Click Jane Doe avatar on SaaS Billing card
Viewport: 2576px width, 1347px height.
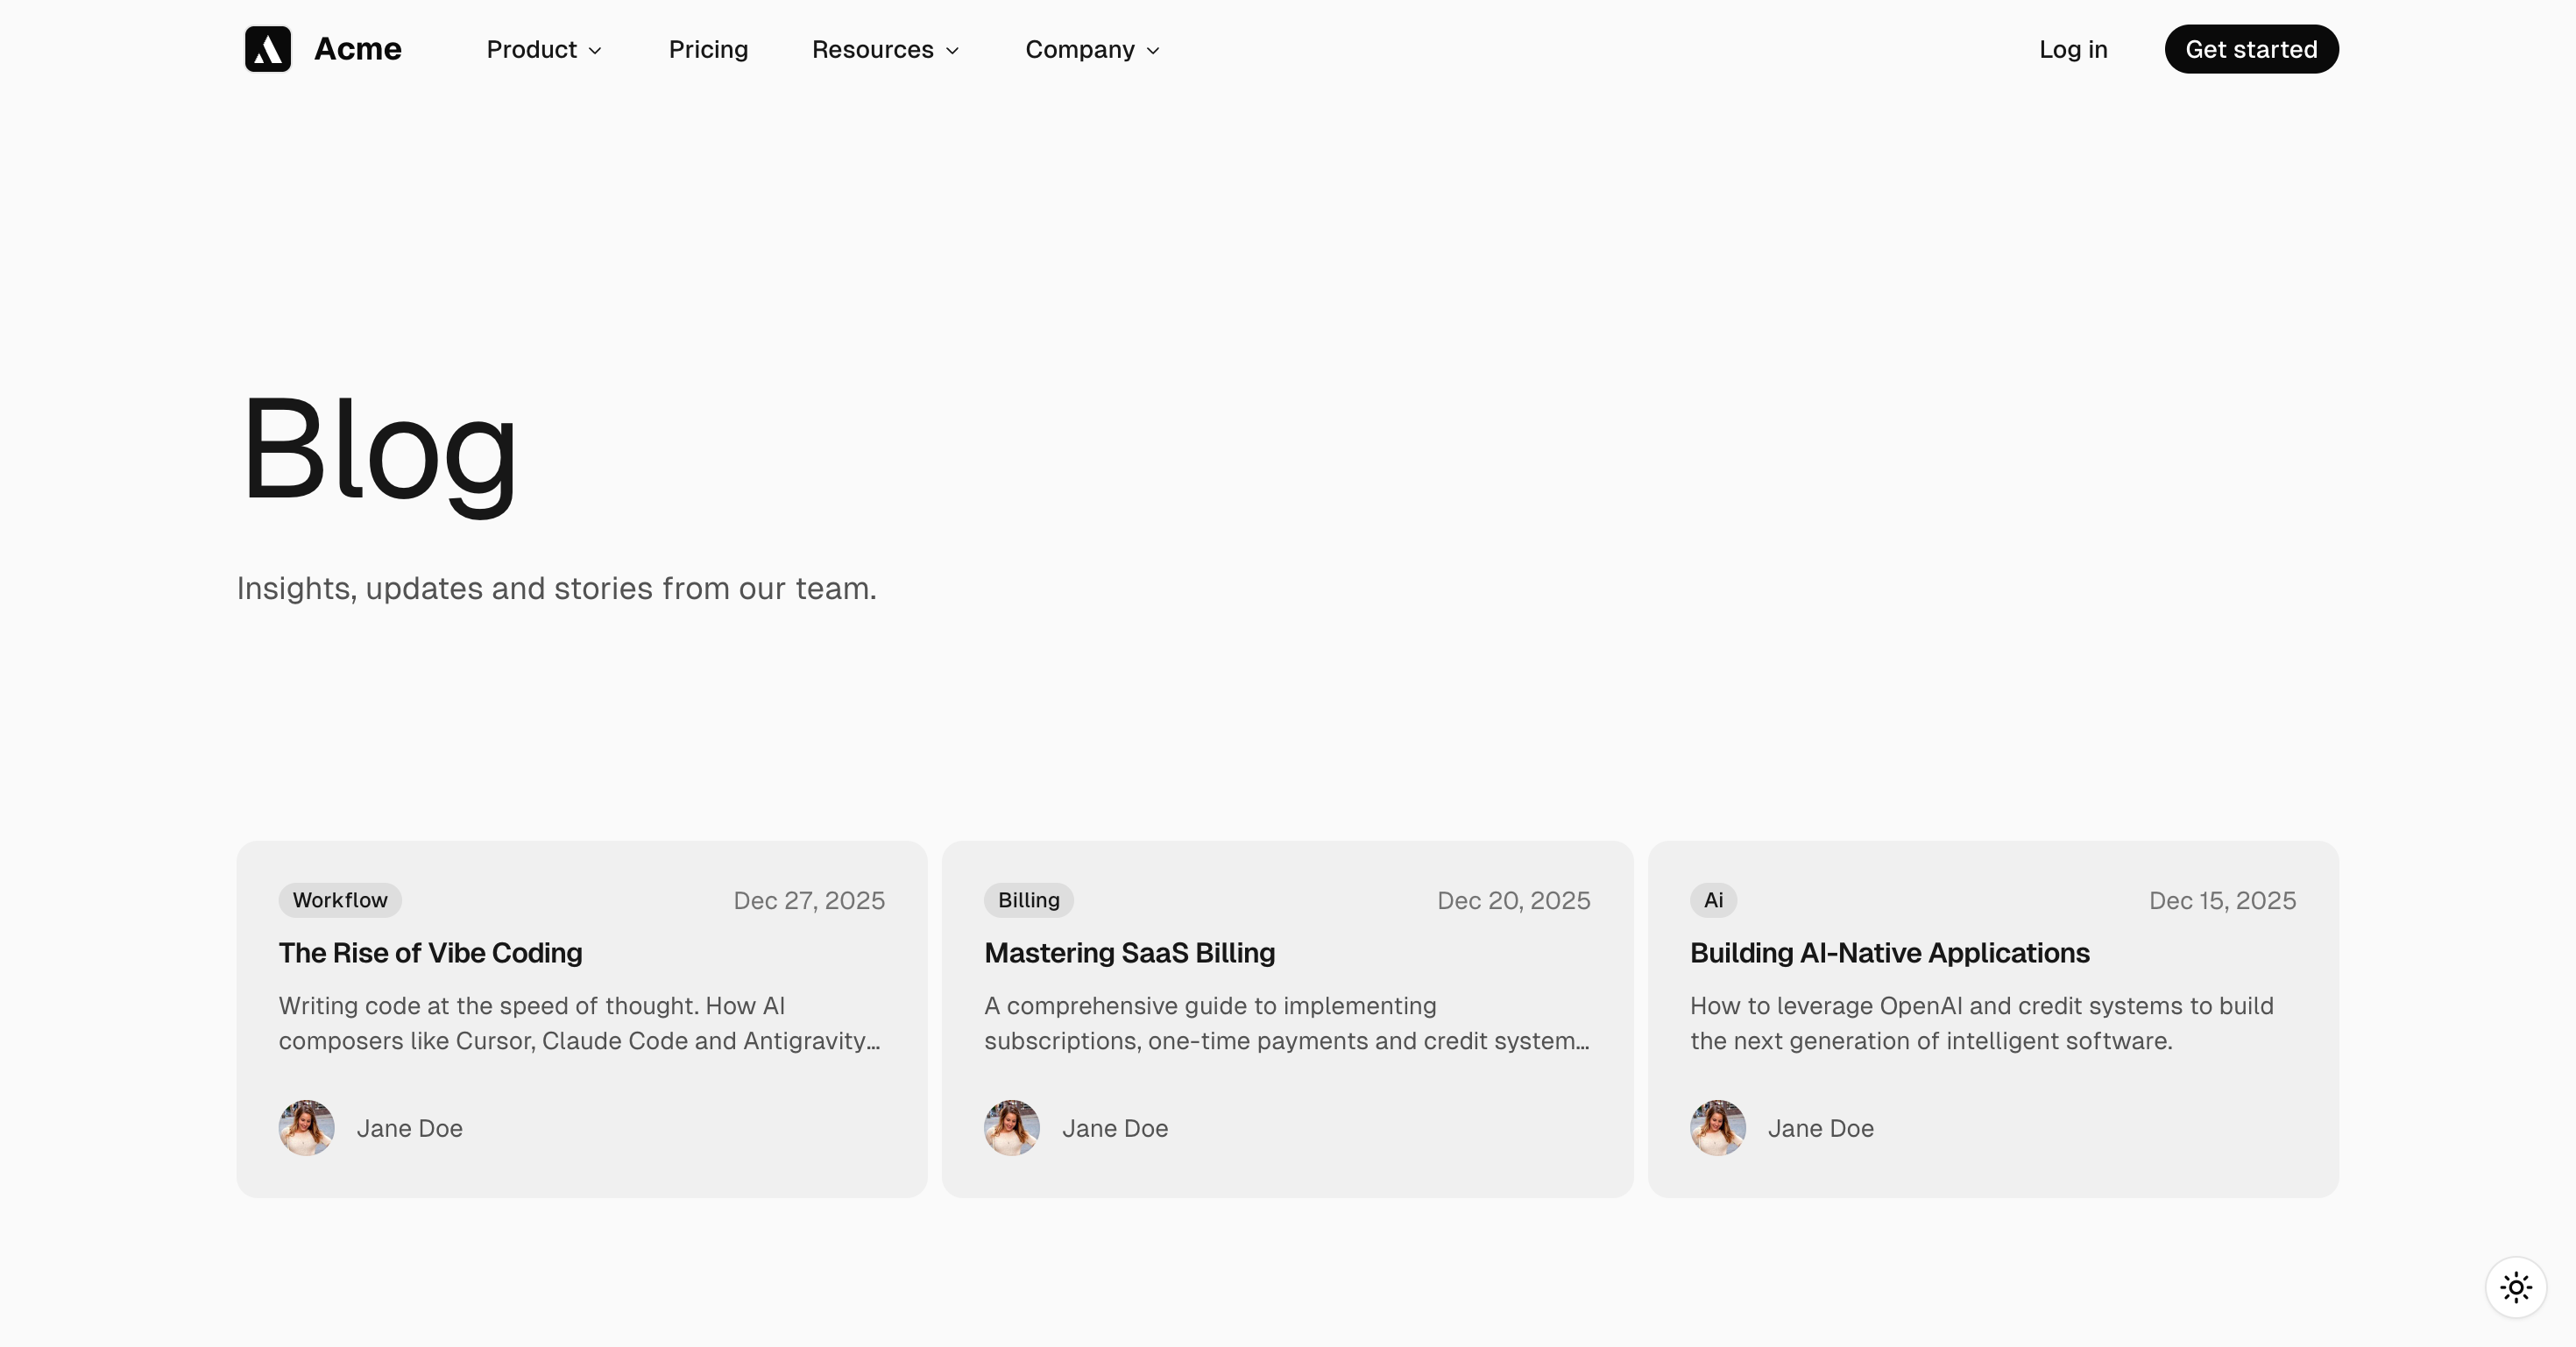1011,1128
